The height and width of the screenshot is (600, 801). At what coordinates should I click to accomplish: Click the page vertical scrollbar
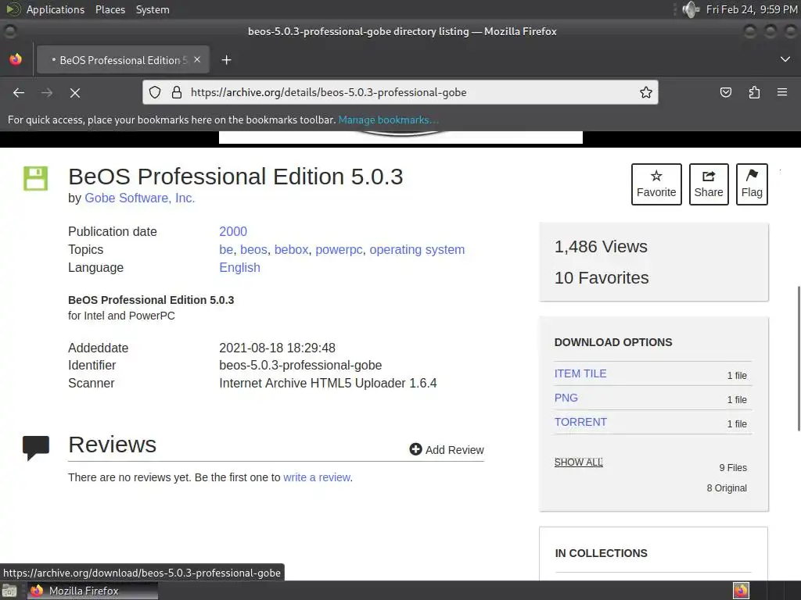[799, 359]
